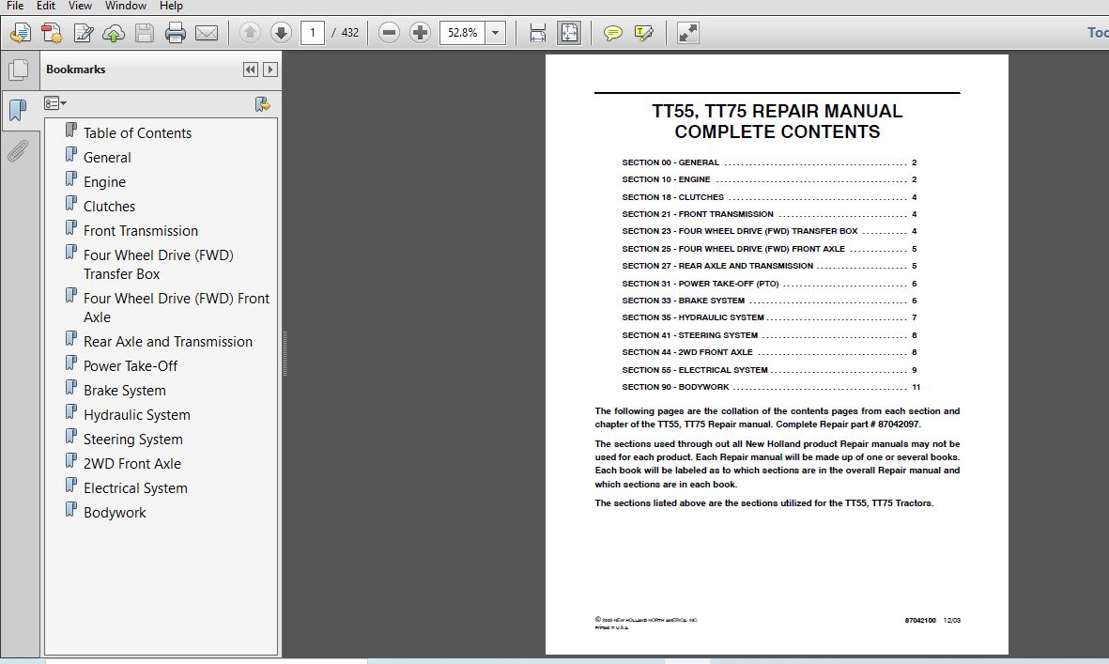Screen dimensions: 1109x664
Task: Click the Tools pane label at top right
Action: click(x=1098, y=33)
